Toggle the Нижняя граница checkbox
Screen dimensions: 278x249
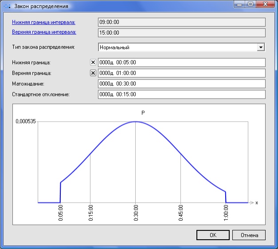pos(93,63)
